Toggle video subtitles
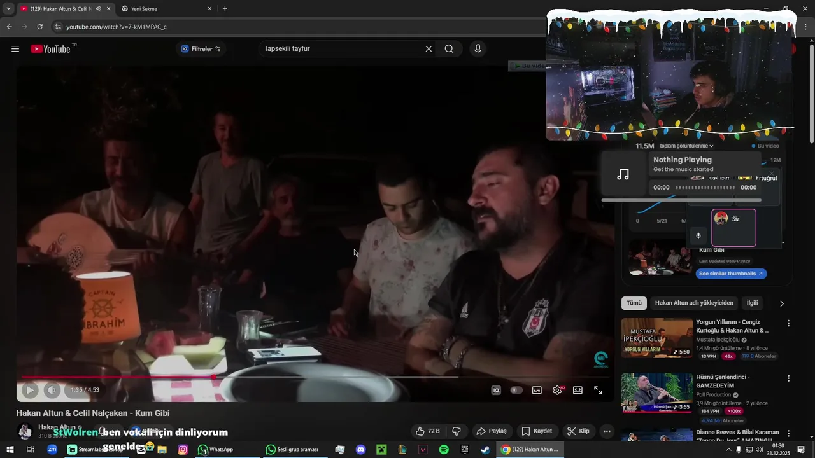Screen dimensions: 815x458 [x=537, y=390]
